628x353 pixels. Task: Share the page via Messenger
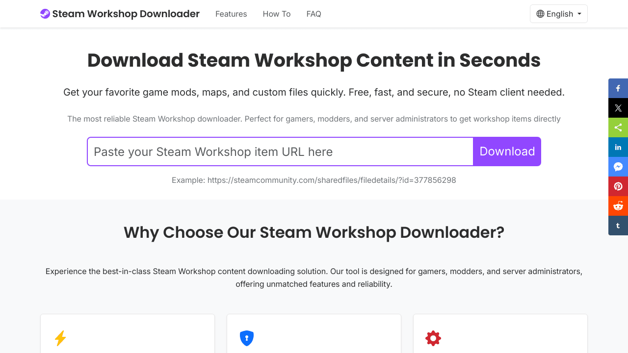pyautogui.click(x=618, y=167)
